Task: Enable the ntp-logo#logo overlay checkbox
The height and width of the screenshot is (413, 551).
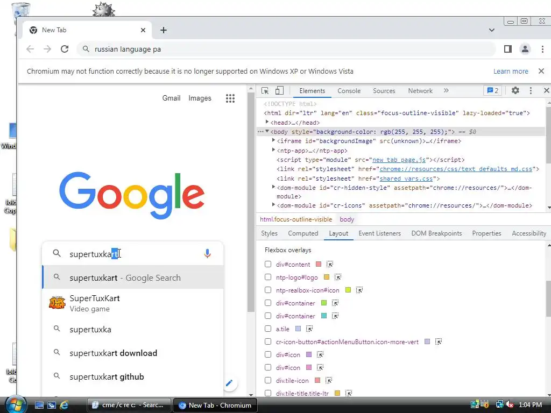Action: point(268,277)
